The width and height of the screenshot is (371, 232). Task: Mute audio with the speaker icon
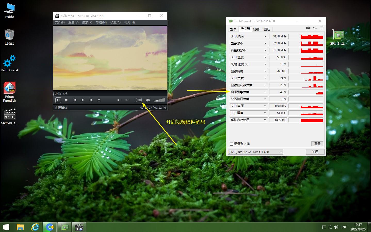coord(148,100)
